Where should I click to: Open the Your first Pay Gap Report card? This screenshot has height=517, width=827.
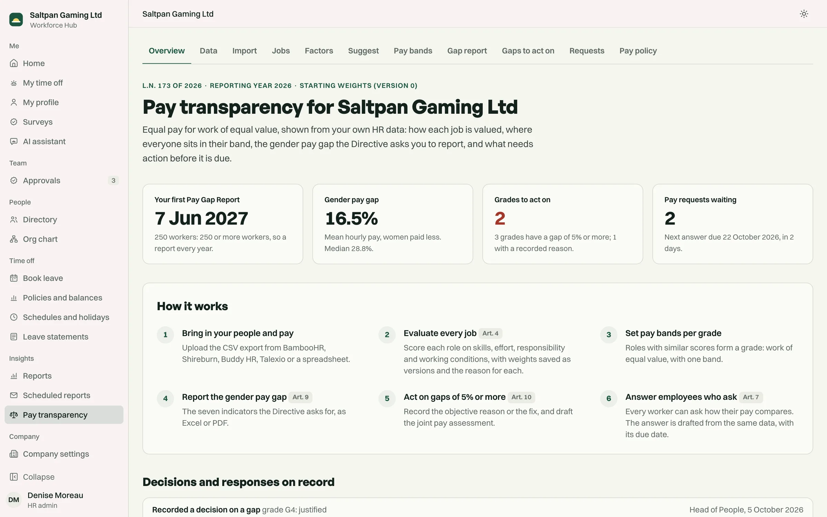223,224
